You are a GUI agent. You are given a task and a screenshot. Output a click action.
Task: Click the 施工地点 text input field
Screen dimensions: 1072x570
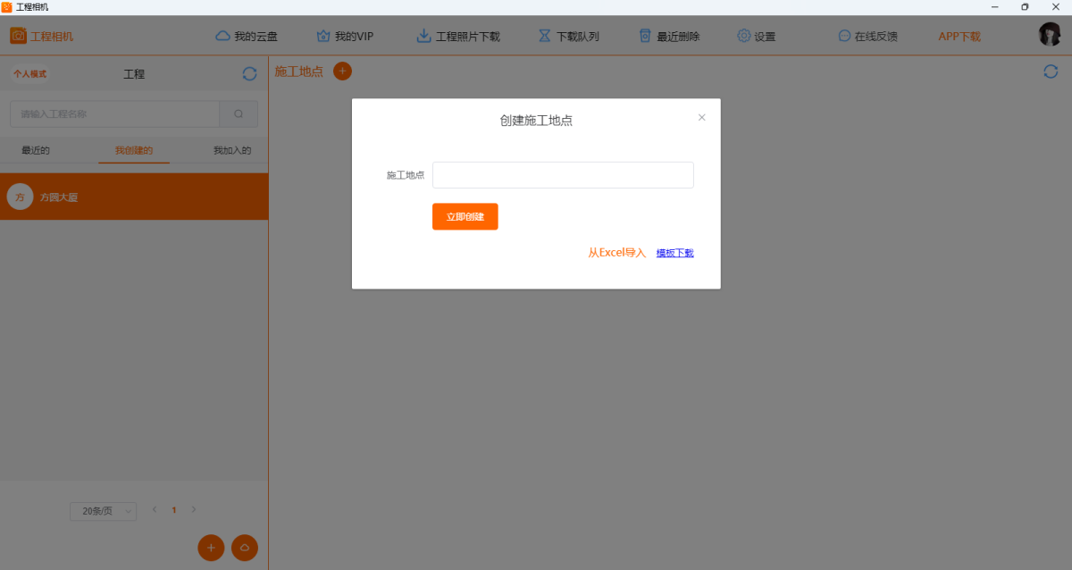click(x=563, y=175)
